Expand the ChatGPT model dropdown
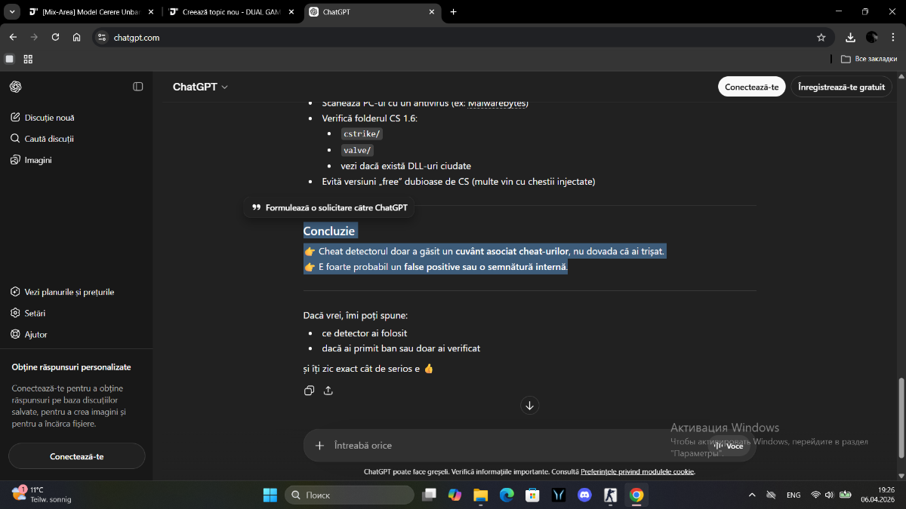 (x=200, y=87)
